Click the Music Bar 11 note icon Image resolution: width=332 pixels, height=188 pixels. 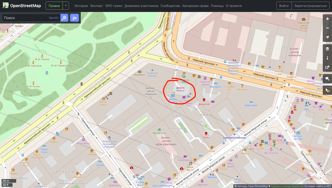click(190, 163)
